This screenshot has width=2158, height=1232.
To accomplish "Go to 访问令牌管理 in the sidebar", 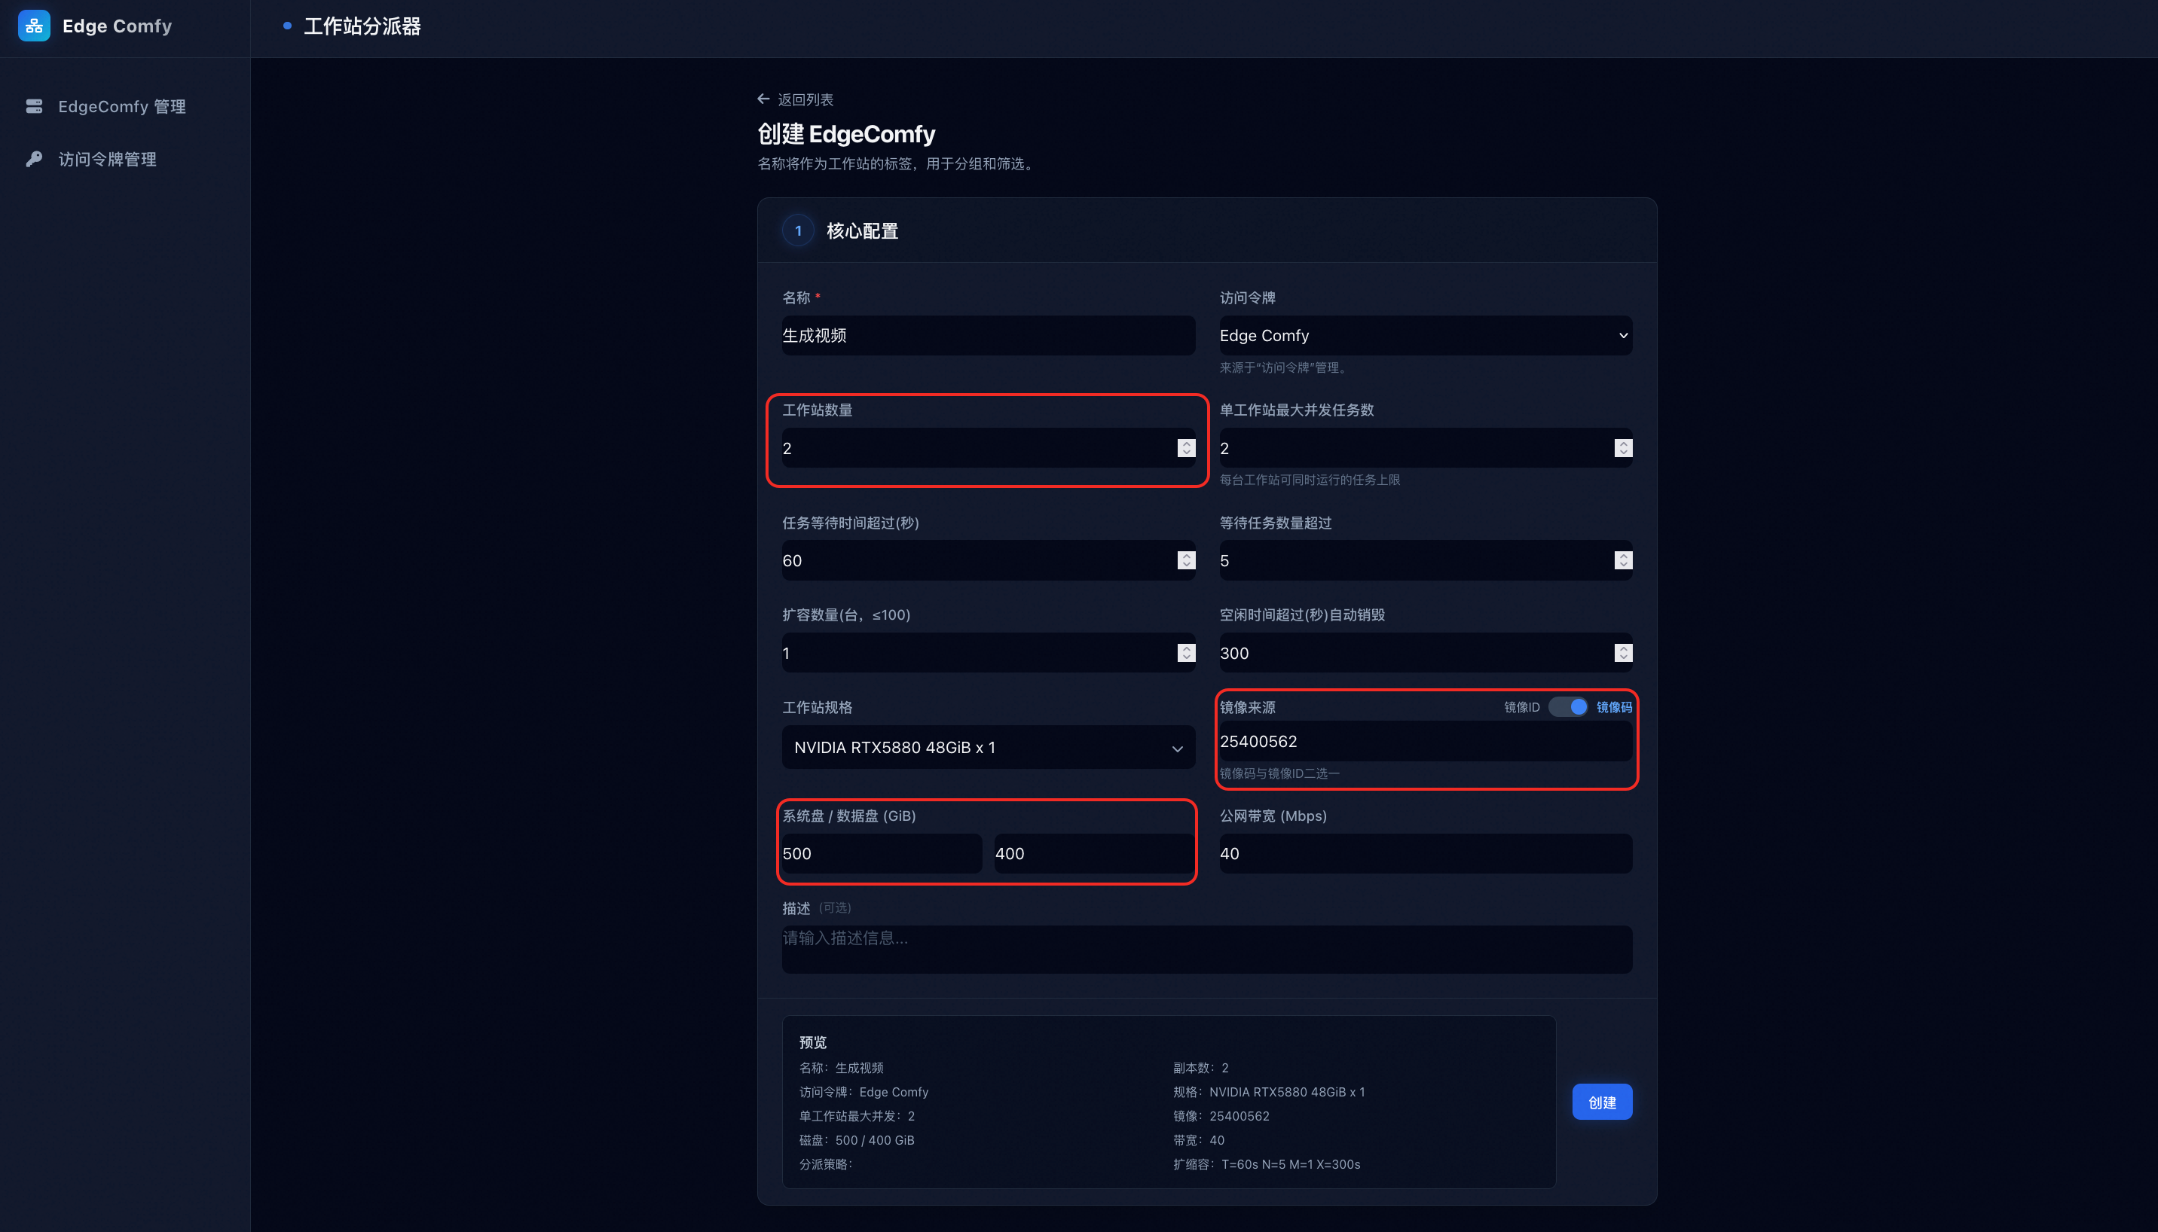I will click(x=108, y=159).
